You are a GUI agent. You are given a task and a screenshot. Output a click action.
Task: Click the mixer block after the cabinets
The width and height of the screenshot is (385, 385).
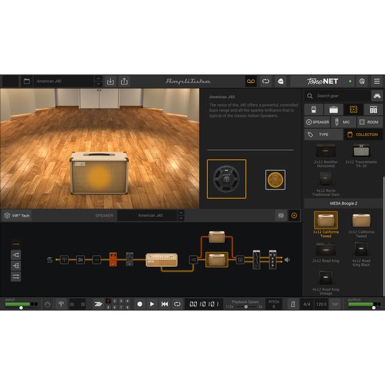point(240,260)
